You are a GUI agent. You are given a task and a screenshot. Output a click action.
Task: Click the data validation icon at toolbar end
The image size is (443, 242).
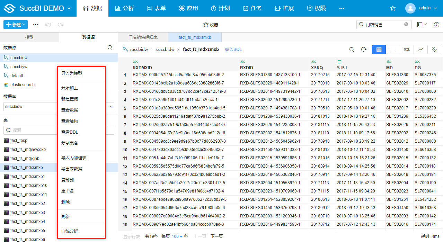click(434, 50)
